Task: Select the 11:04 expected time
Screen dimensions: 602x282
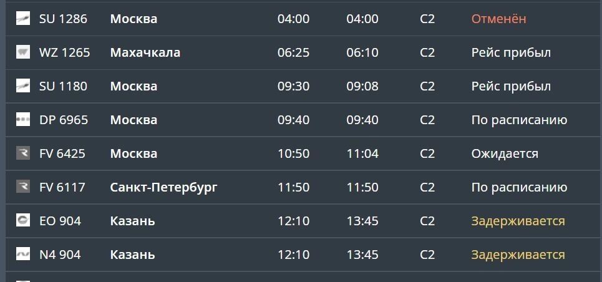Action: 362,153
